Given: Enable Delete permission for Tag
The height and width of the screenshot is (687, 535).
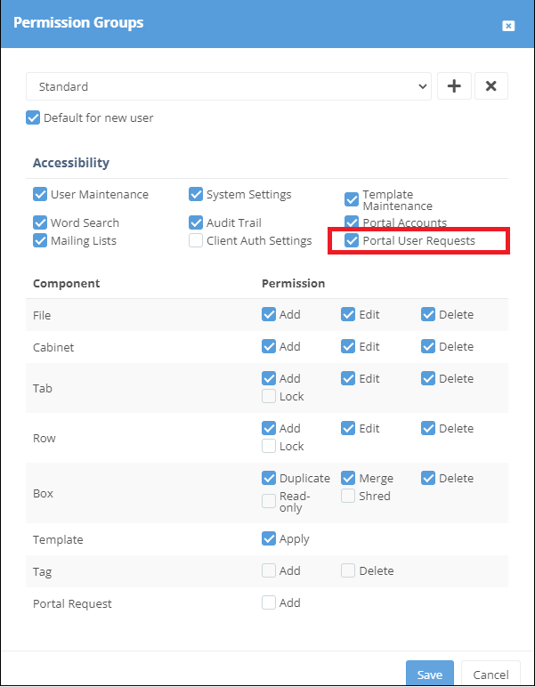Looking at the screenshot, I should 348,570.
